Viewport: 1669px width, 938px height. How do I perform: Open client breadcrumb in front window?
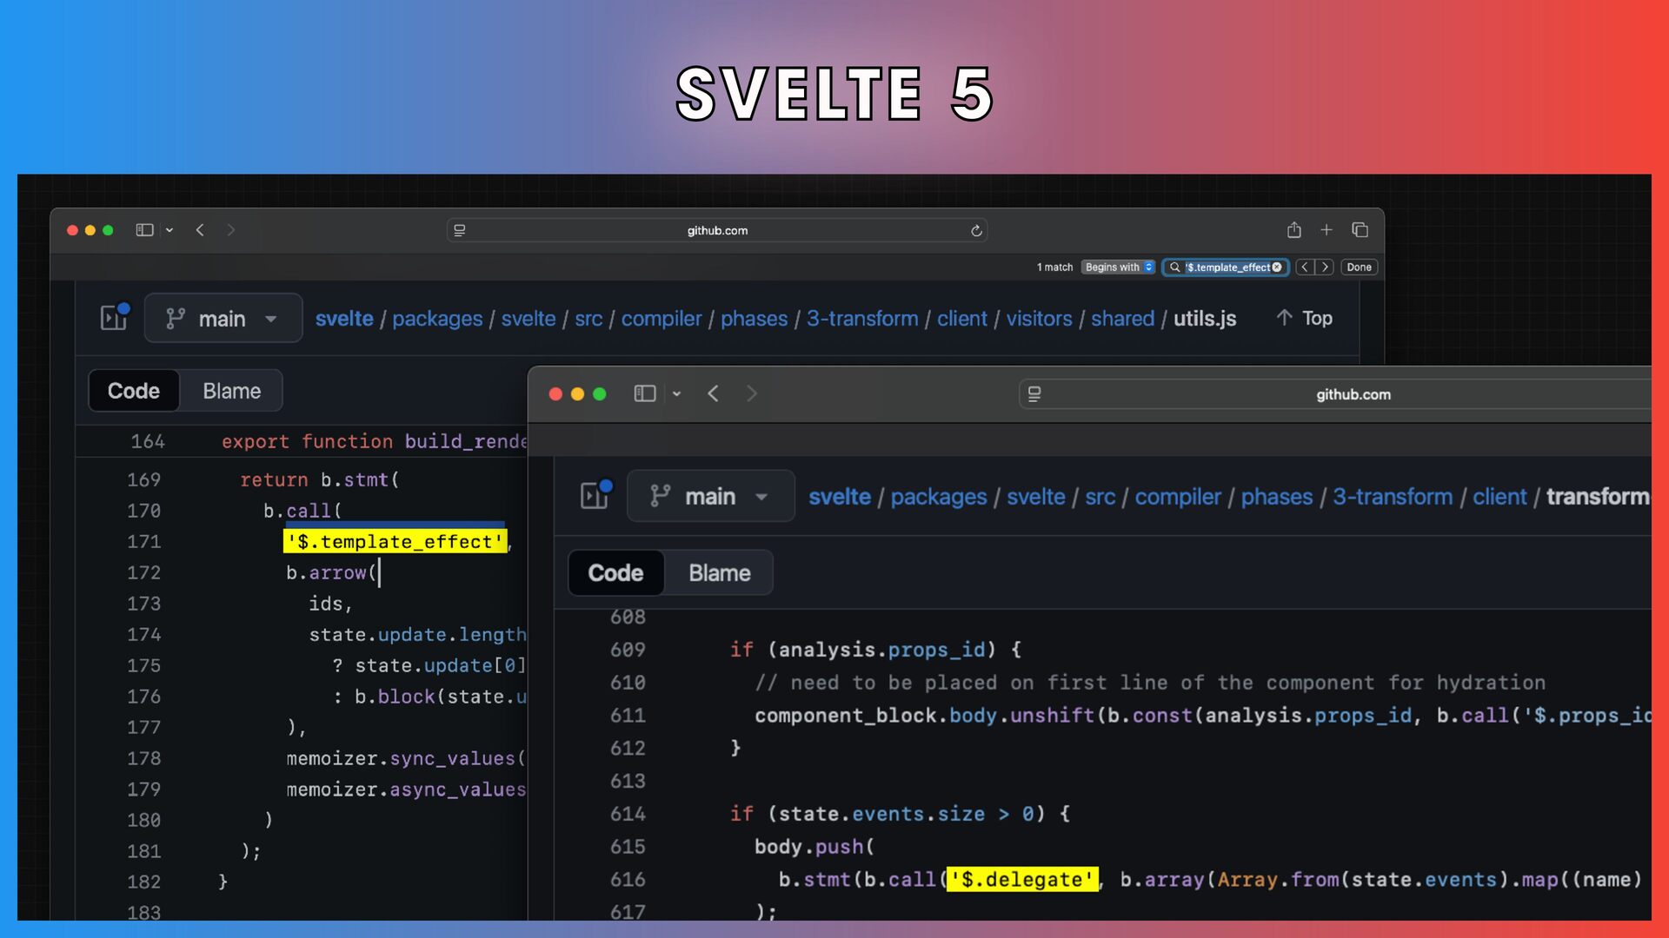(x=1499, y=497)
